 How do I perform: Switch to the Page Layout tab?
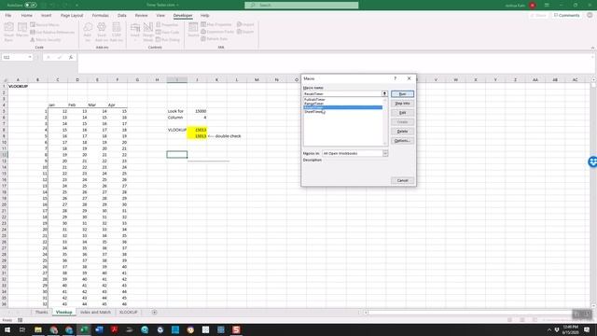72,16
